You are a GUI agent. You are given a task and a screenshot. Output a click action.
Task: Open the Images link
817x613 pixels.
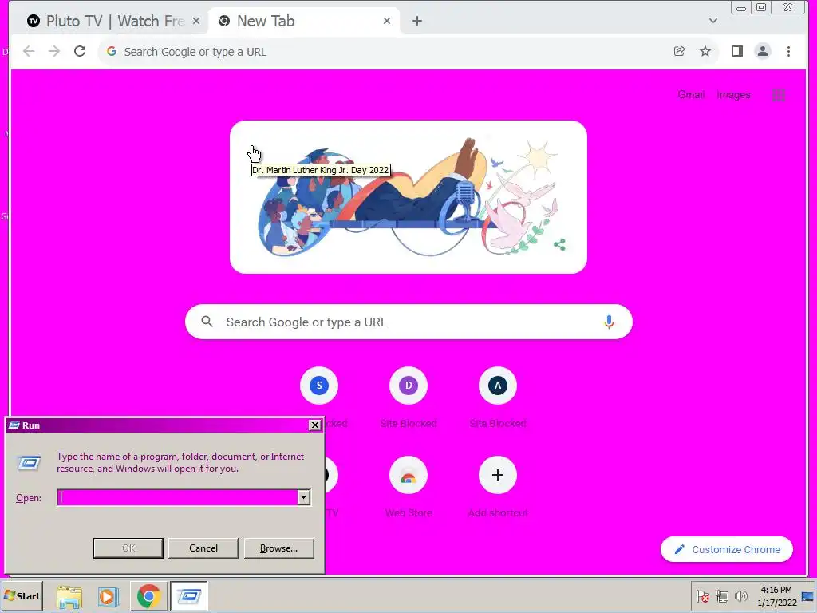pyautogui.click(x=734, y=95)
